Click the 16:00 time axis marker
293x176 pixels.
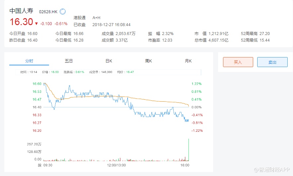pos(185,165)
